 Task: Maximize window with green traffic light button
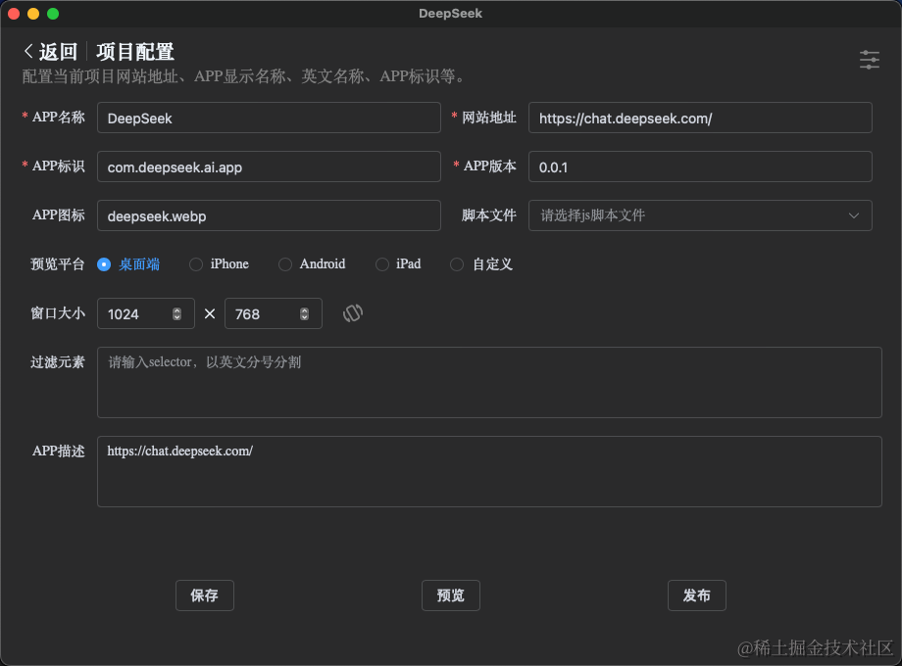click(x=53, y=14)
